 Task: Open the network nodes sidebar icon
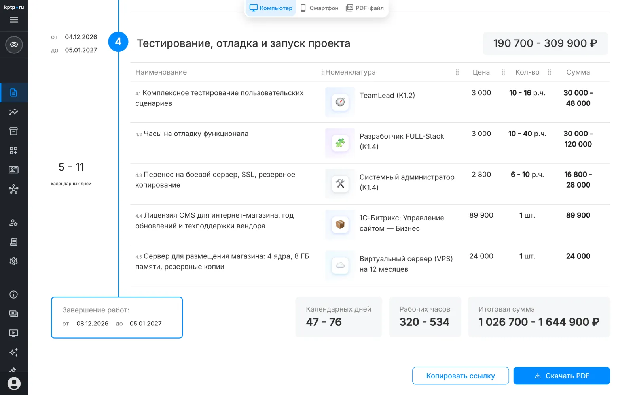pos(14,189)
